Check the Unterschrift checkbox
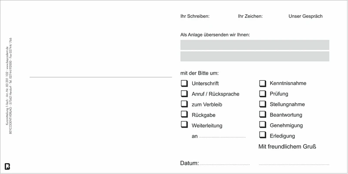Screen dimensions: 348x174 point(184,83)
